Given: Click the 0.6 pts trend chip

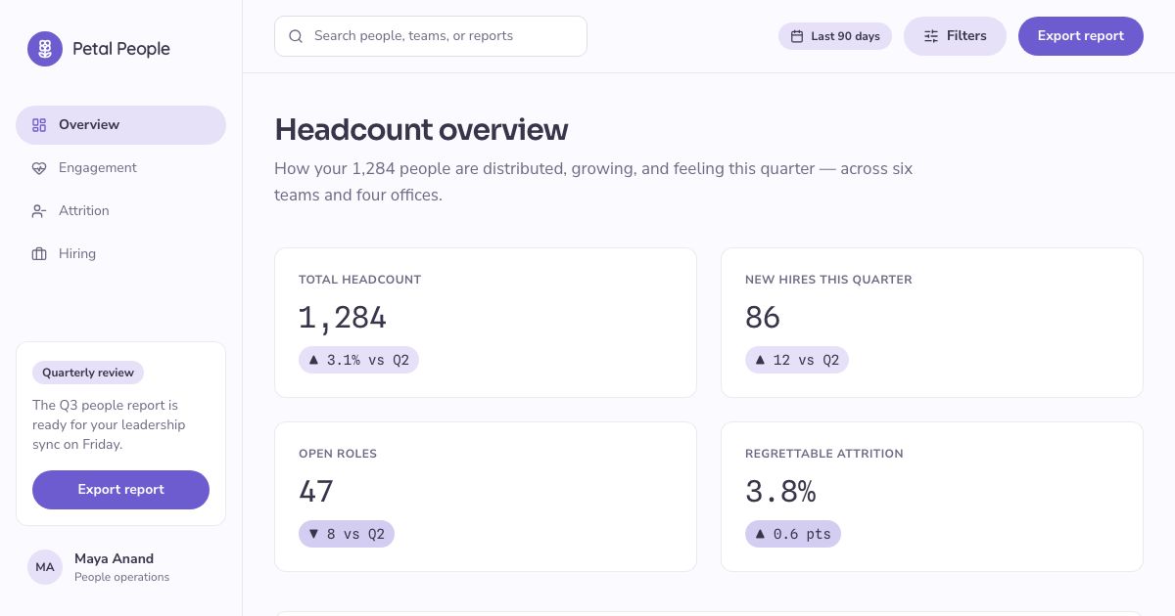Looking at the screenshot, I should (x=793, y=534).
